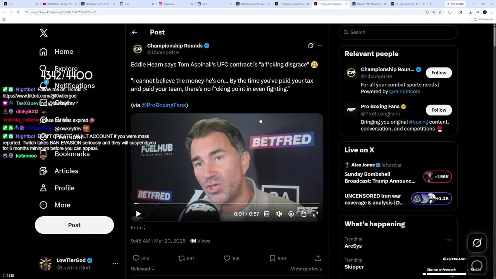496x279 pixels.
Task: Click the Grok icon on the post
Action: [x=311, y=46]
